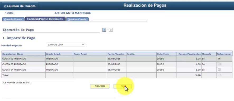Click the disabled Total row checkbox
This screenshot has height=101, width=234.
tap(219, 75)
